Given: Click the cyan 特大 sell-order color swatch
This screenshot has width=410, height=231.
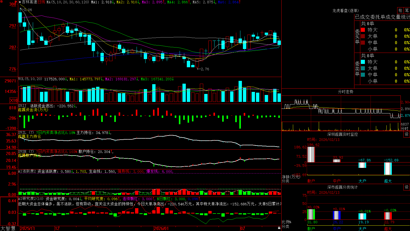Looking at the screenshot, I should [x=363, y=62].
